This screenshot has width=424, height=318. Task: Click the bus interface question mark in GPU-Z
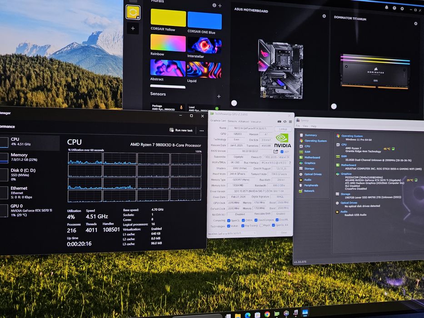290,163
